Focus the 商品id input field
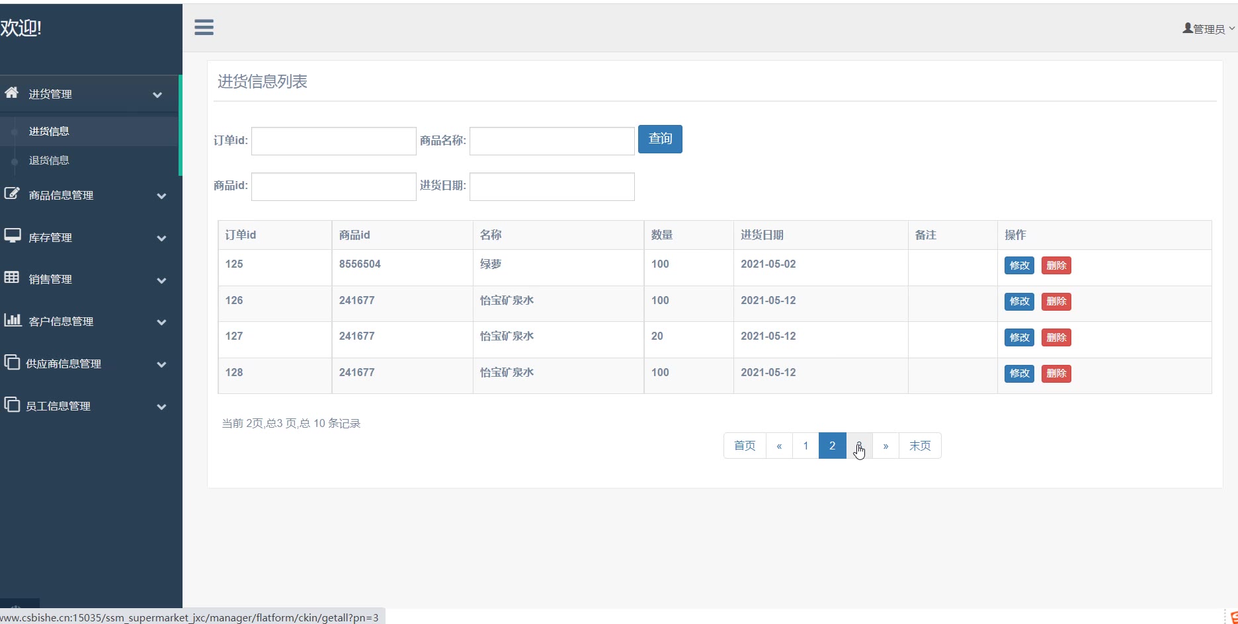Image resolution: width=1238 pixels, height=624 pixels. tap(334, 186)
